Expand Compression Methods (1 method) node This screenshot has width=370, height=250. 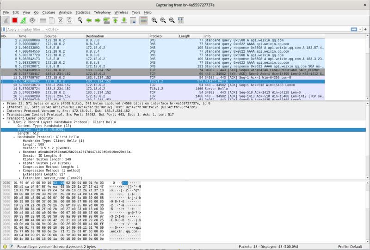coord(19,171)
